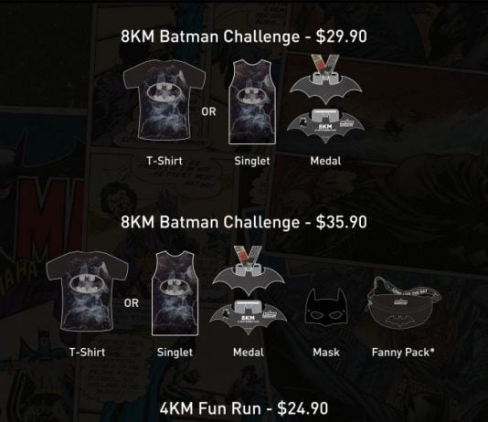
Task: Click the Singlet image in $29.90 package
Action: (252, 102)
